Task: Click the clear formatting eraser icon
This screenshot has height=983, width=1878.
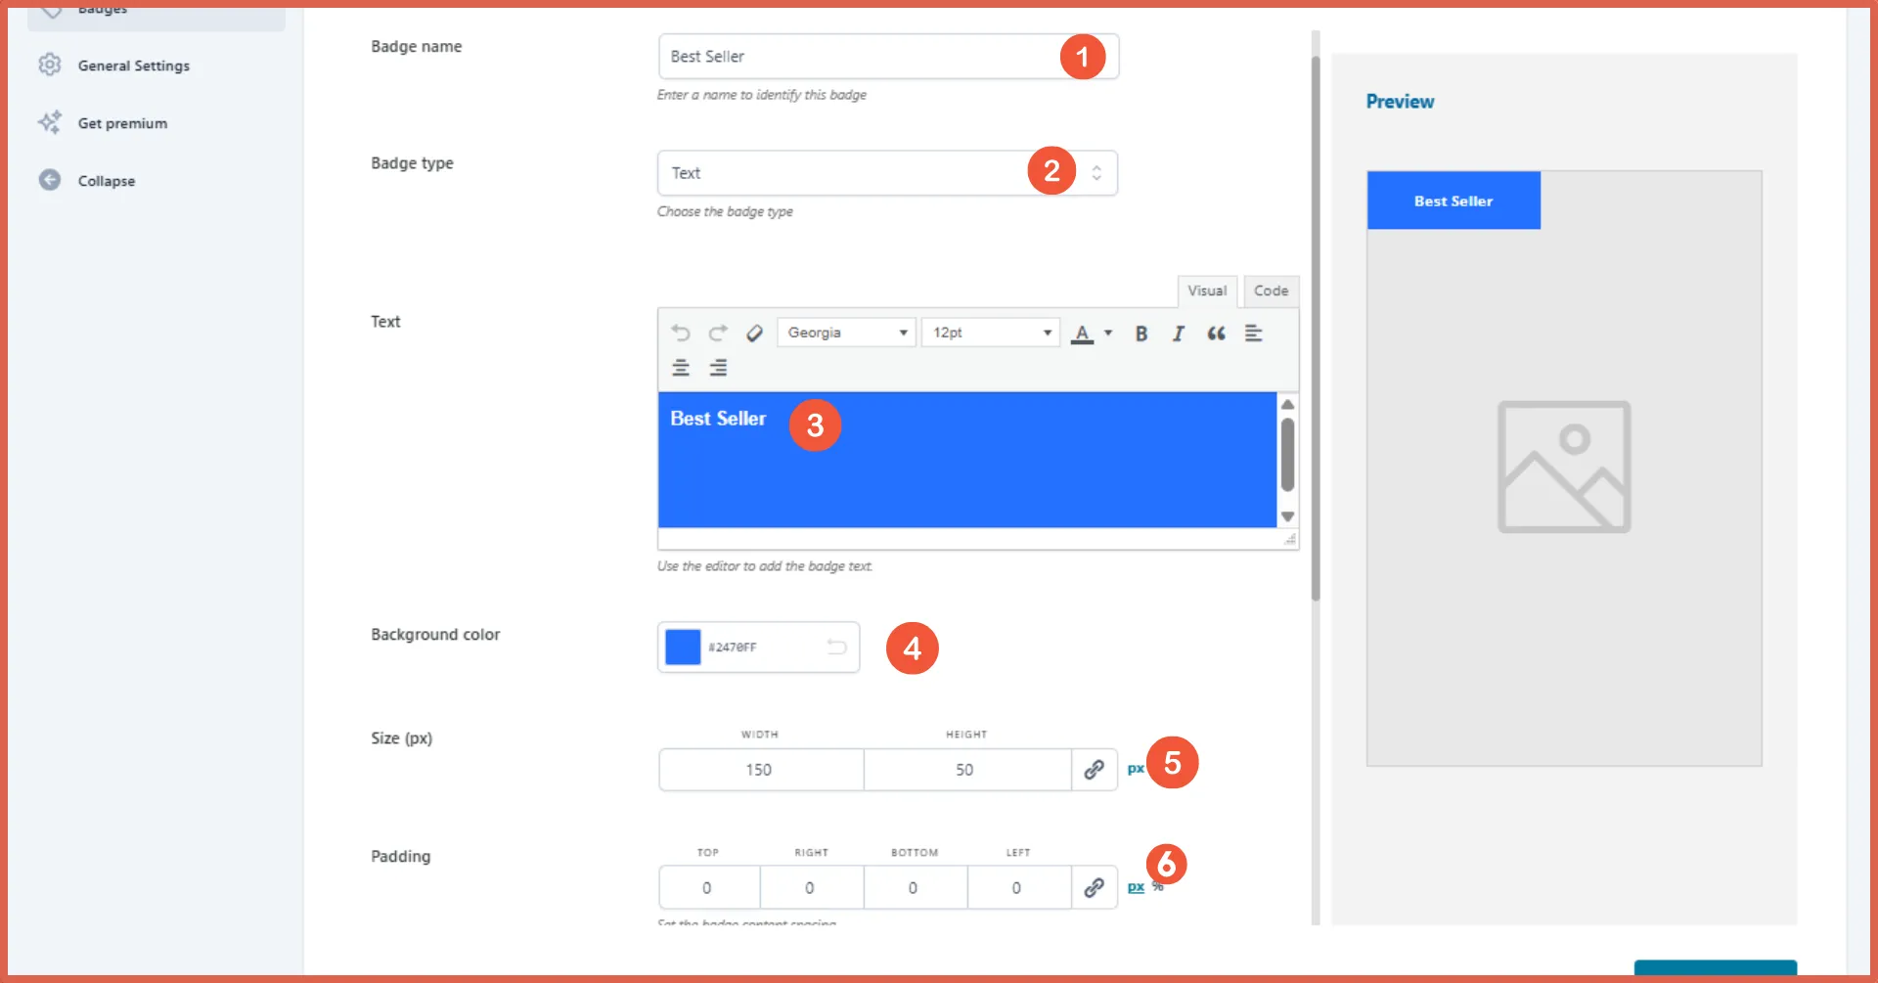Action: point(754,334)
